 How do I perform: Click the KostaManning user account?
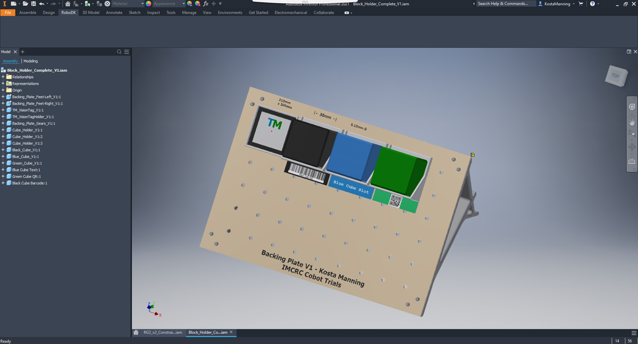pos(557,4)
